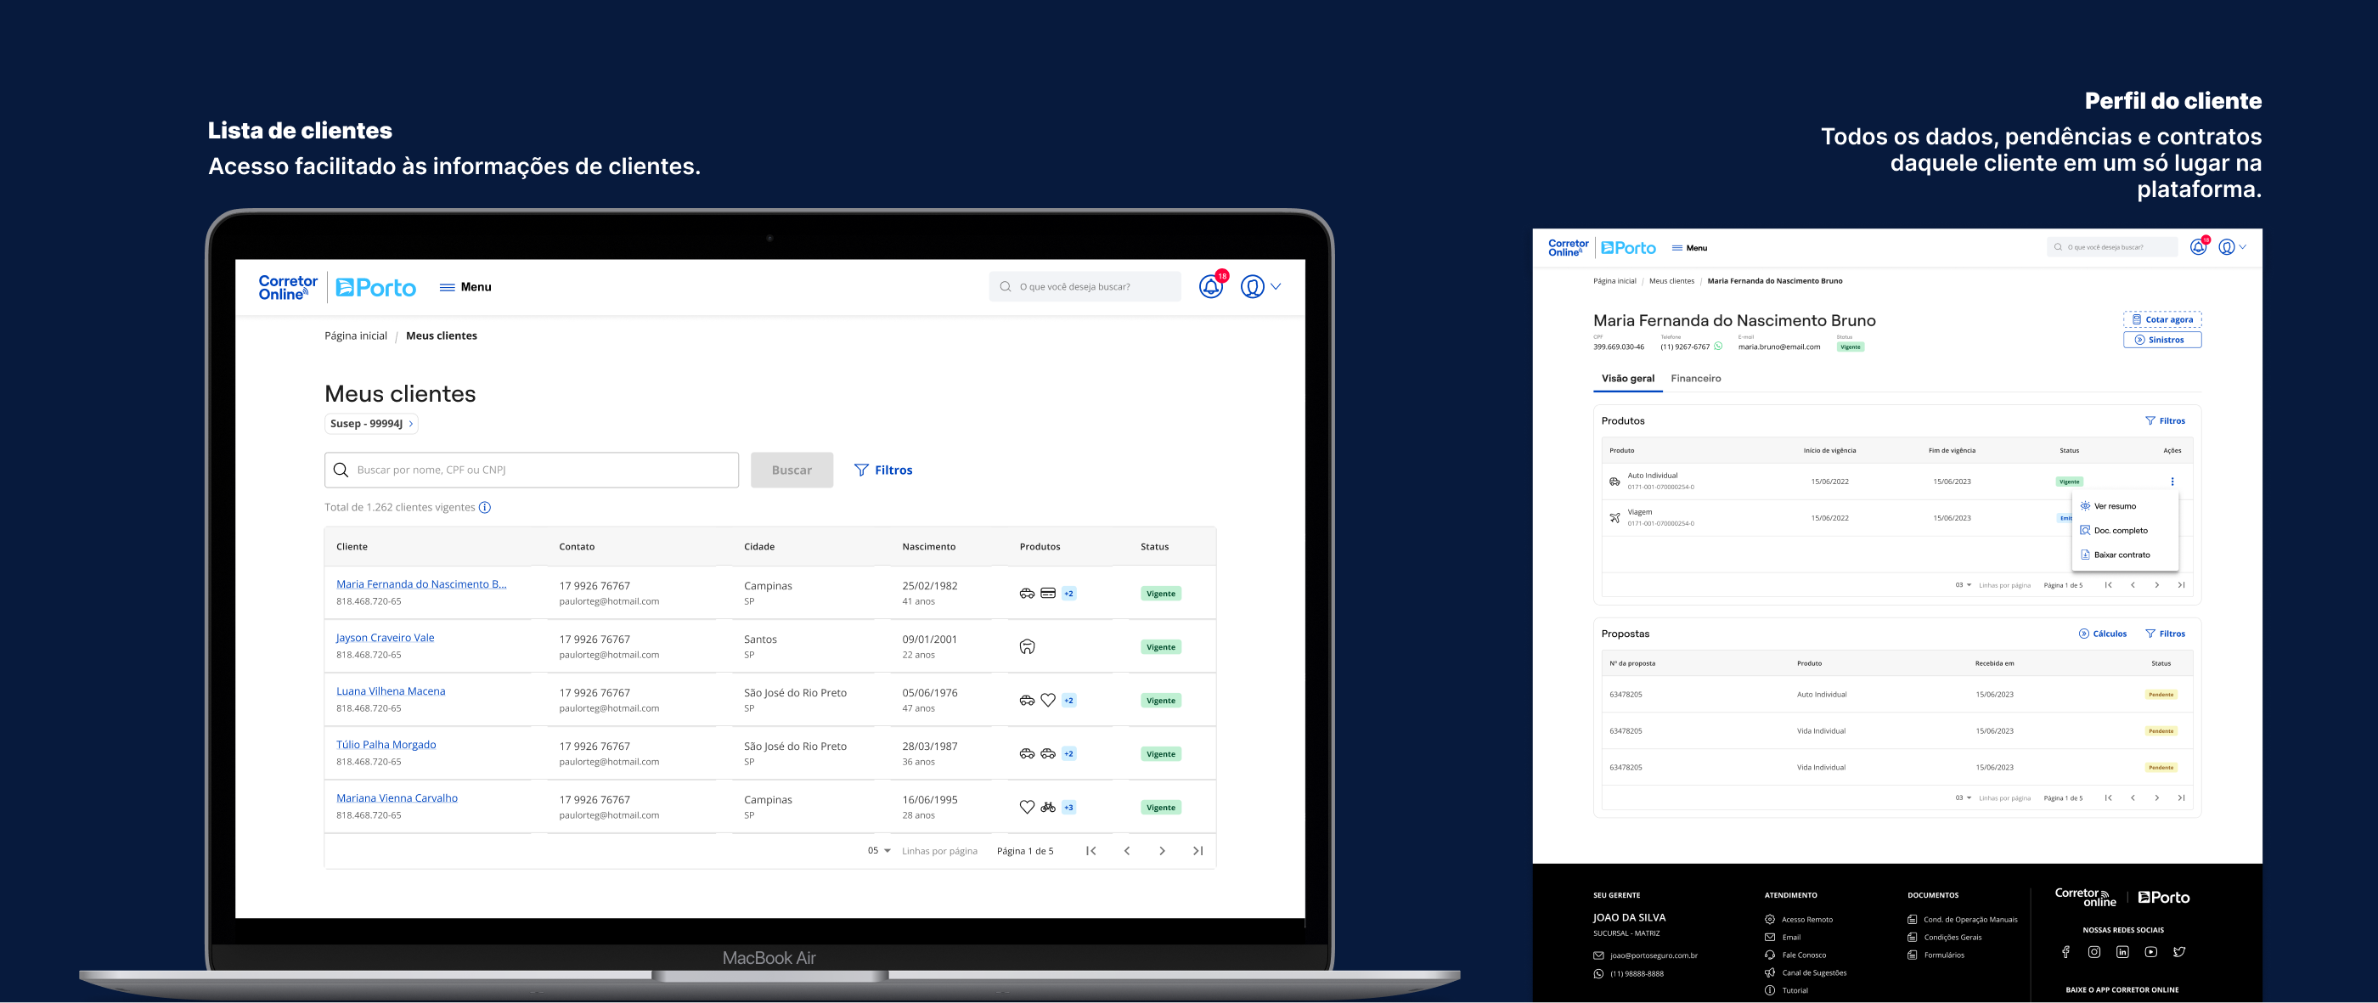Open notifications bell in Meus clientes window

point(1210,287)
